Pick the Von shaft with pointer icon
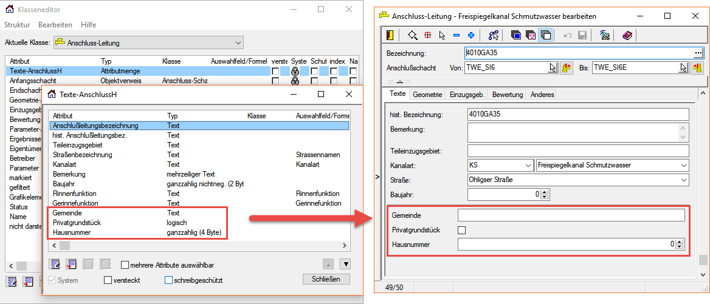The image size is (710, 304). click(x=553, y=68)
